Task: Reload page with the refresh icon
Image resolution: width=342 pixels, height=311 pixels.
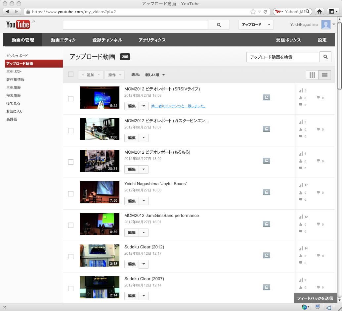Action: pyautogui.click(x=266, y=12)
